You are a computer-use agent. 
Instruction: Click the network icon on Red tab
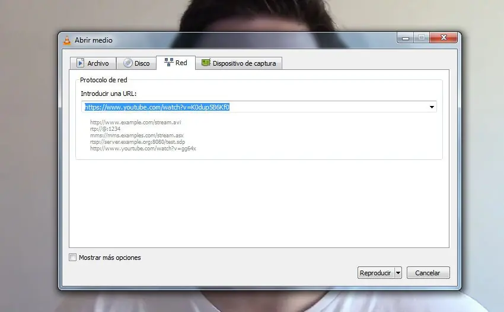coord(169,62)
